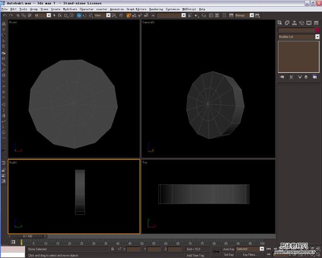Click the Make Unique modifier icon
Viewport: 322px width, 258px height.
coord(300,77)
